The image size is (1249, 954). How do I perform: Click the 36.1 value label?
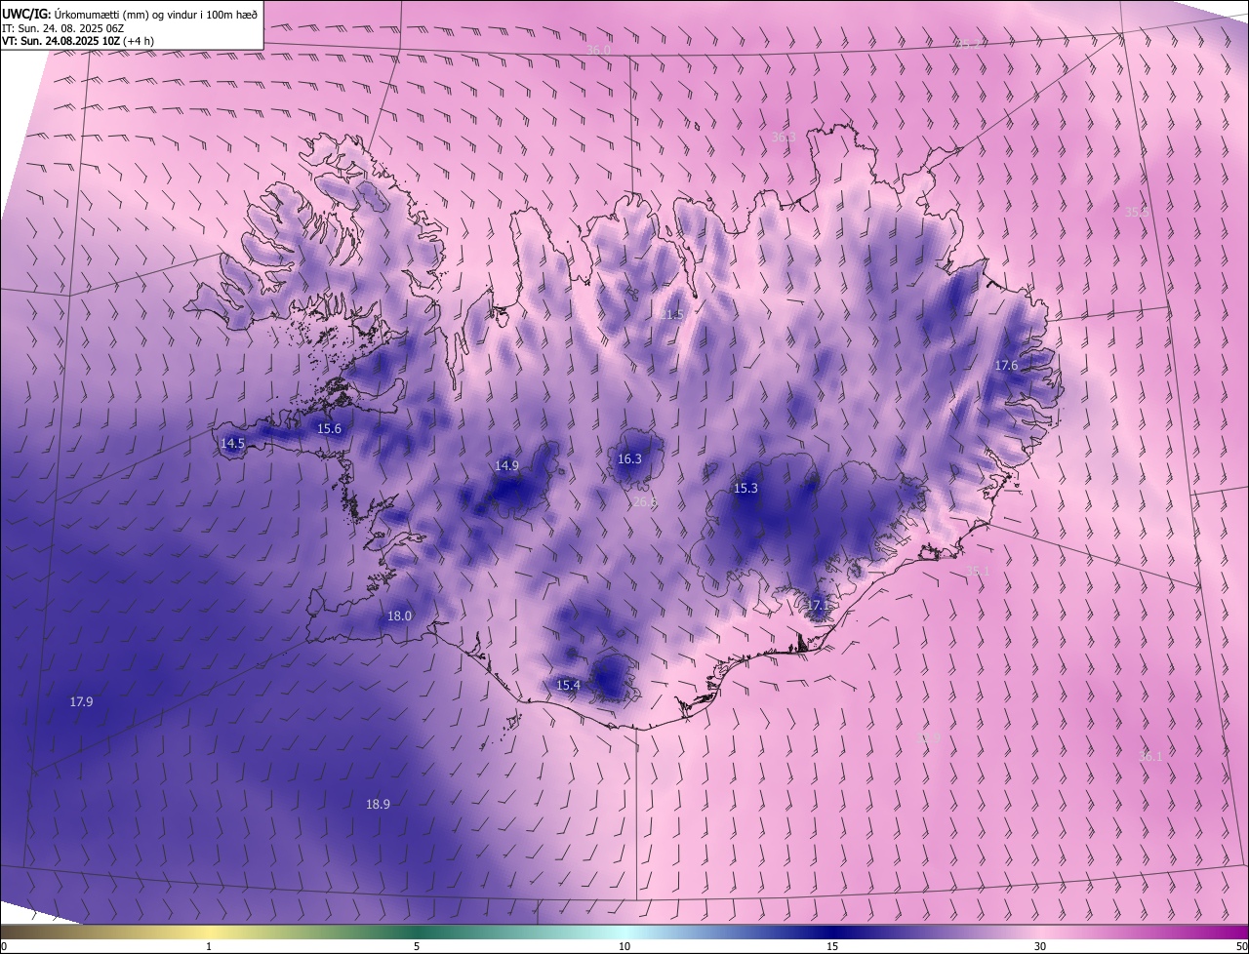click(1150, 757)
